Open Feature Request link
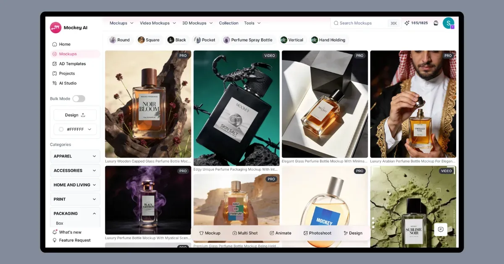Screen dimensions: 504x264 [x=71, y=240]
